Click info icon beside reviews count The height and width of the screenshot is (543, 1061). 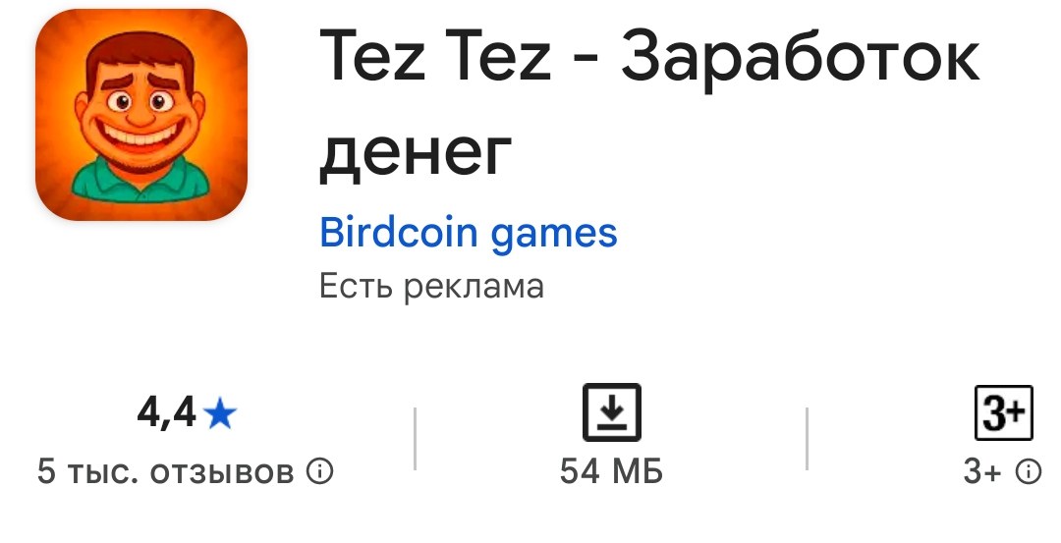(x=320, y=472)
